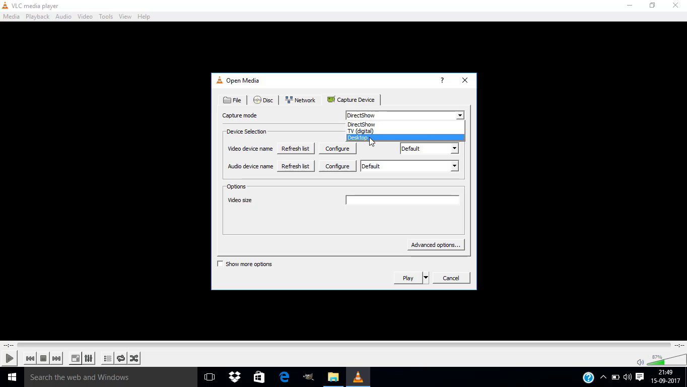This screenshot has height=387, width=687.
Task: Open the Capture mode dropdown
Action: click(x=459, y=115)
